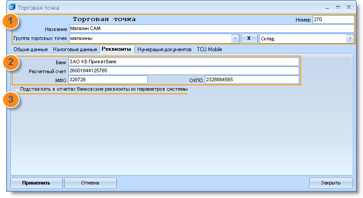363x198 pixels.
Task: Open the Налоговые данные tab
Action: (x=75, y=49)
